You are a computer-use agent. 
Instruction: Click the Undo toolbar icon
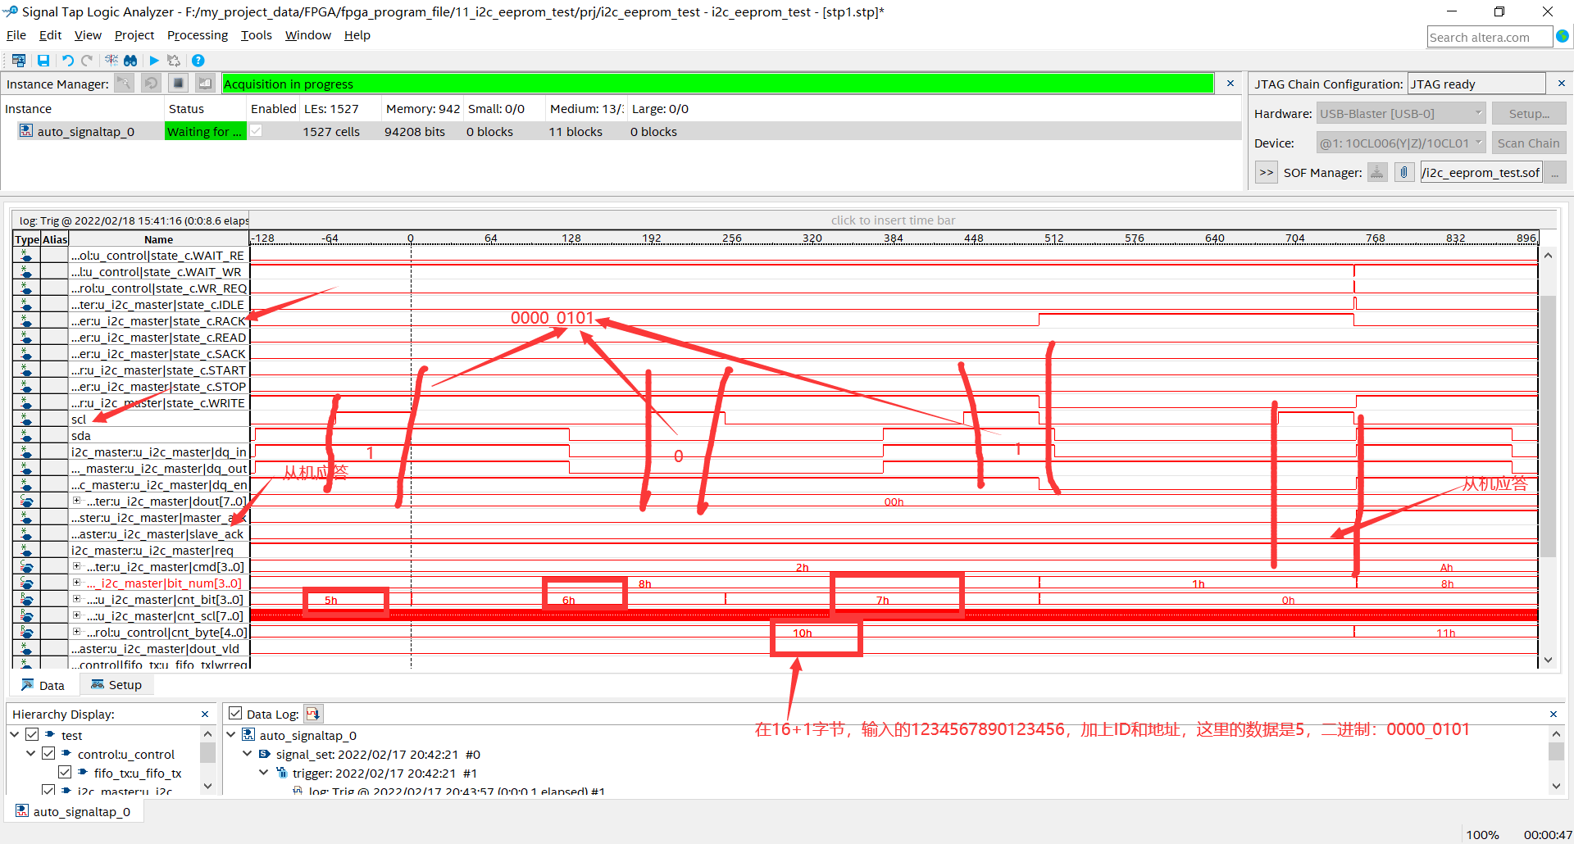coord(66,60)
